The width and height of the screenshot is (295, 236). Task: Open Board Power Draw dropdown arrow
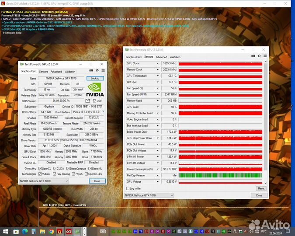click(158, 132)
